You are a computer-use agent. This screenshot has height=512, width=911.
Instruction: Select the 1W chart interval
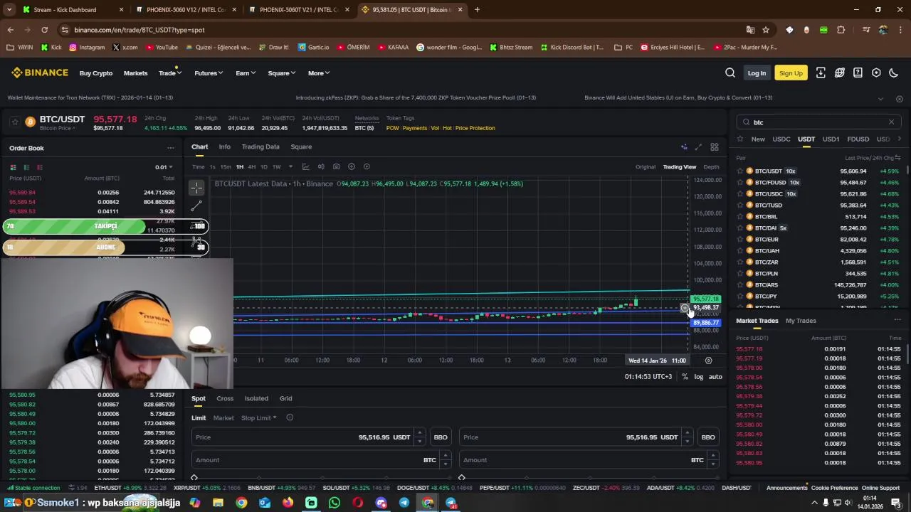click(x=277, y=167)
